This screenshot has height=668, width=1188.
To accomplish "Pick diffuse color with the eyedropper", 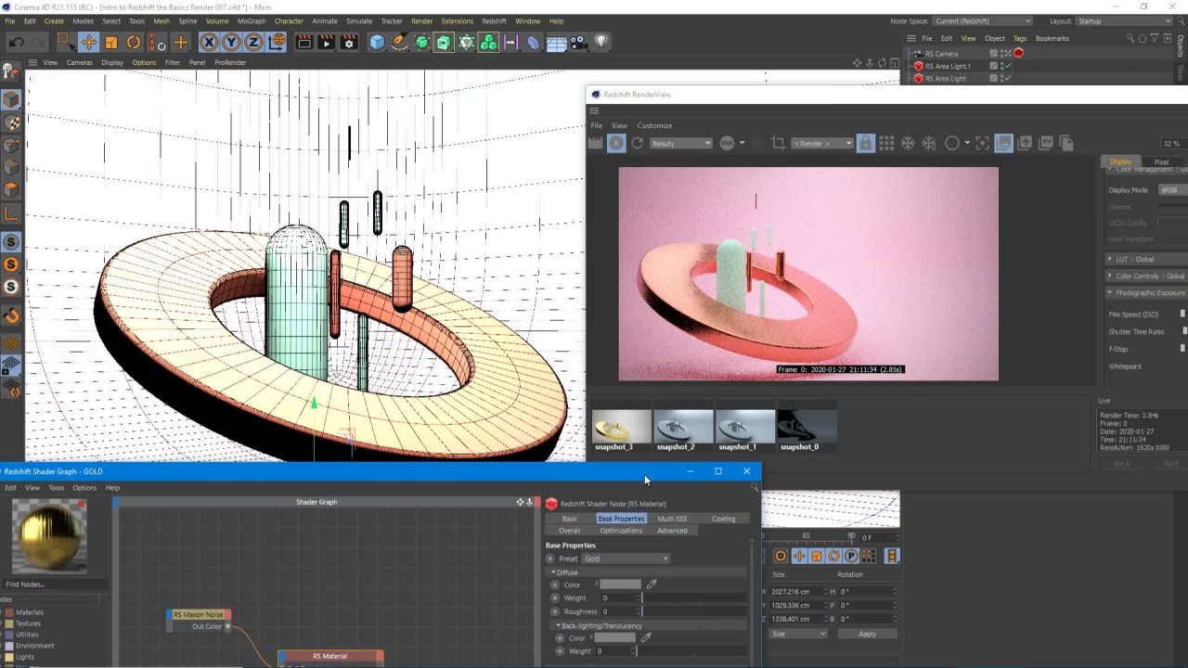I will [652, 584].
